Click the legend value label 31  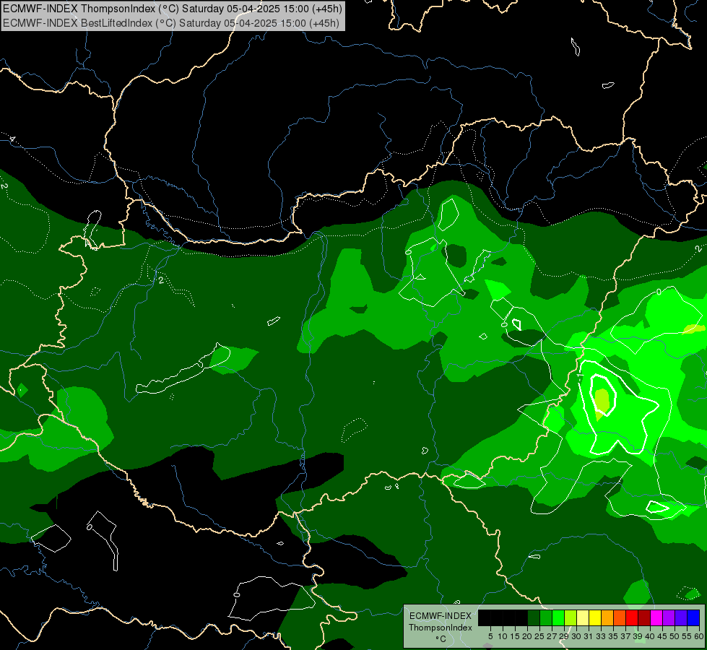[x=589, y=636]
